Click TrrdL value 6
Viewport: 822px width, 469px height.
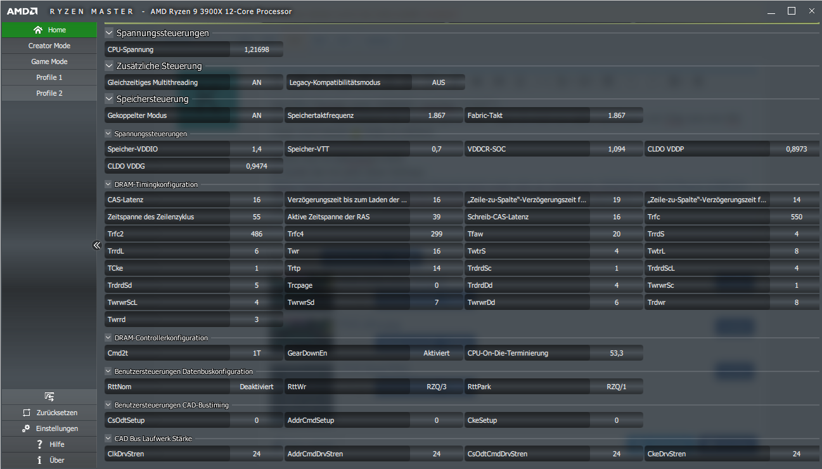[x=257, y=251]
